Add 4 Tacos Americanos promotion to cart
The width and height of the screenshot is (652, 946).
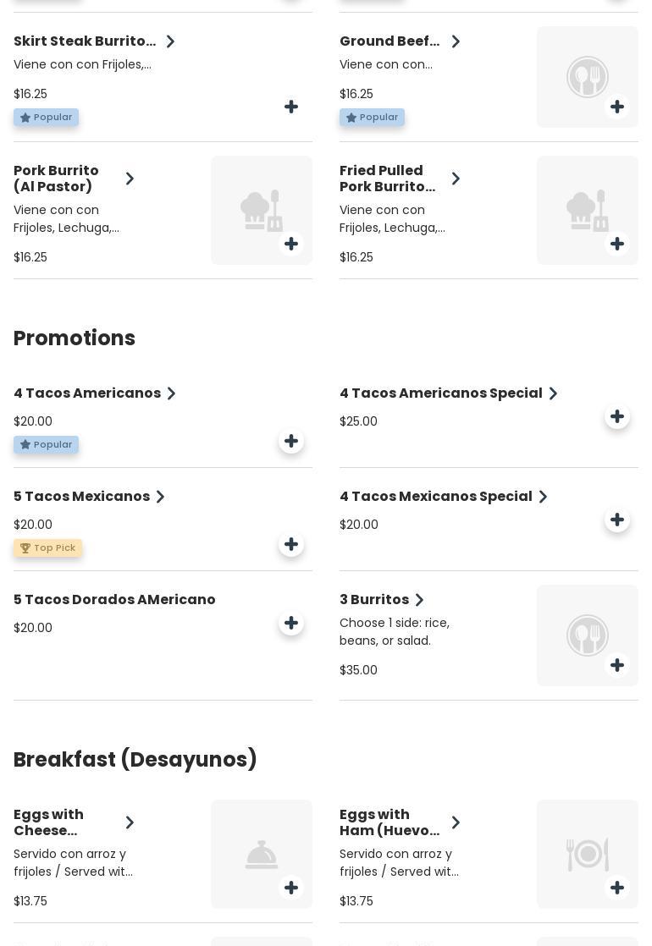pyautogui.click(x=291, y=441)
